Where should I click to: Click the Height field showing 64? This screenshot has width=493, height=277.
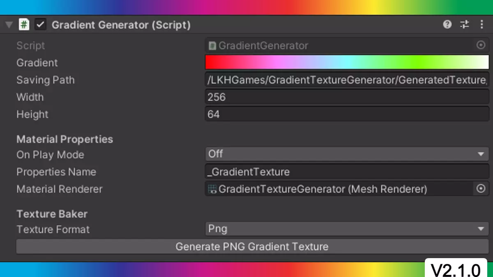[347, 114]
